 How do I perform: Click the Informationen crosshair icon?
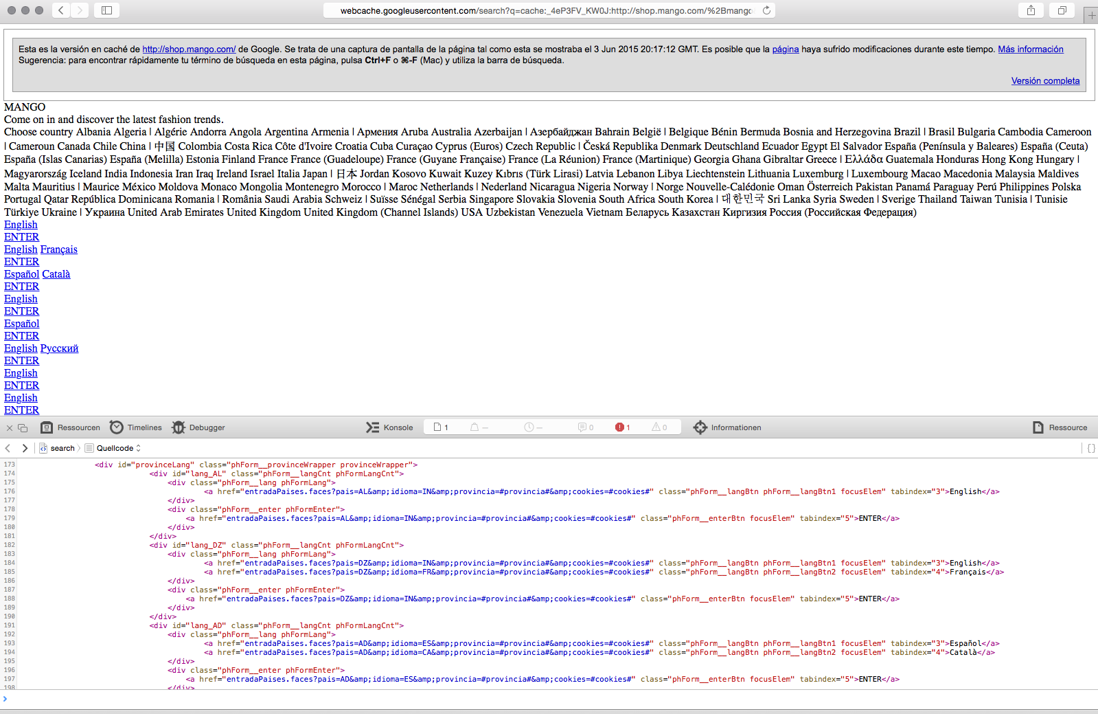point(700,427)
